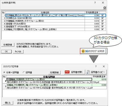This screenshot has height=106, width=122.
Task: Click 仕様詳細 button in 3Dカタログ証明書 dialog
Action: pyautogui.click(x=54, y=72)
